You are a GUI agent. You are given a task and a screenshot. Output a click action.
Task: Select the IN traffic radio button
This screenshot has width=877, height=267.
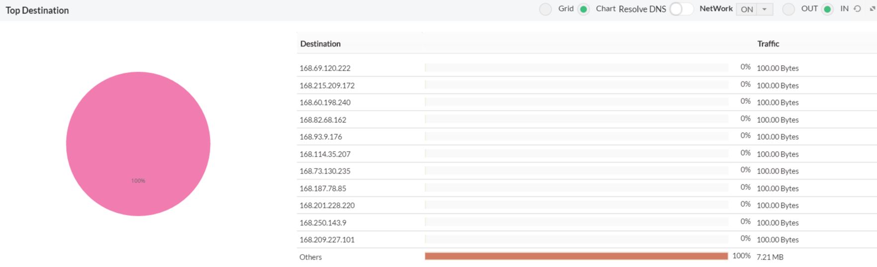827,9
